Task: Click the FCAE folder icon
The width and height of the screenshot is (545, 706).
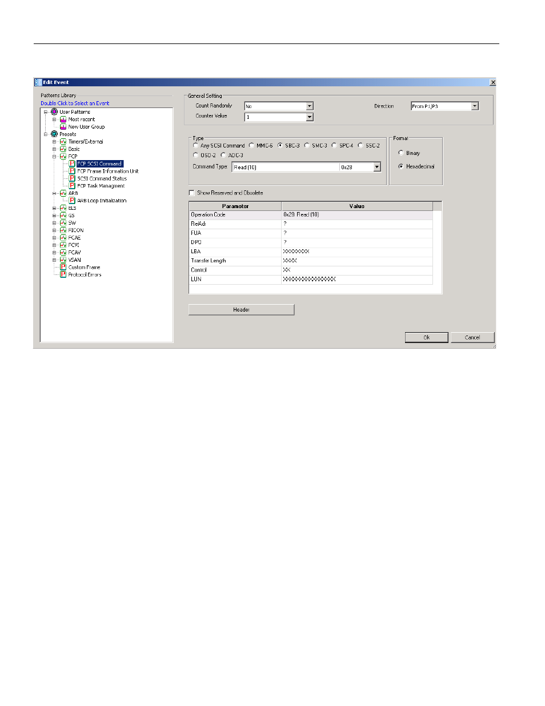Action: (63, 238)
